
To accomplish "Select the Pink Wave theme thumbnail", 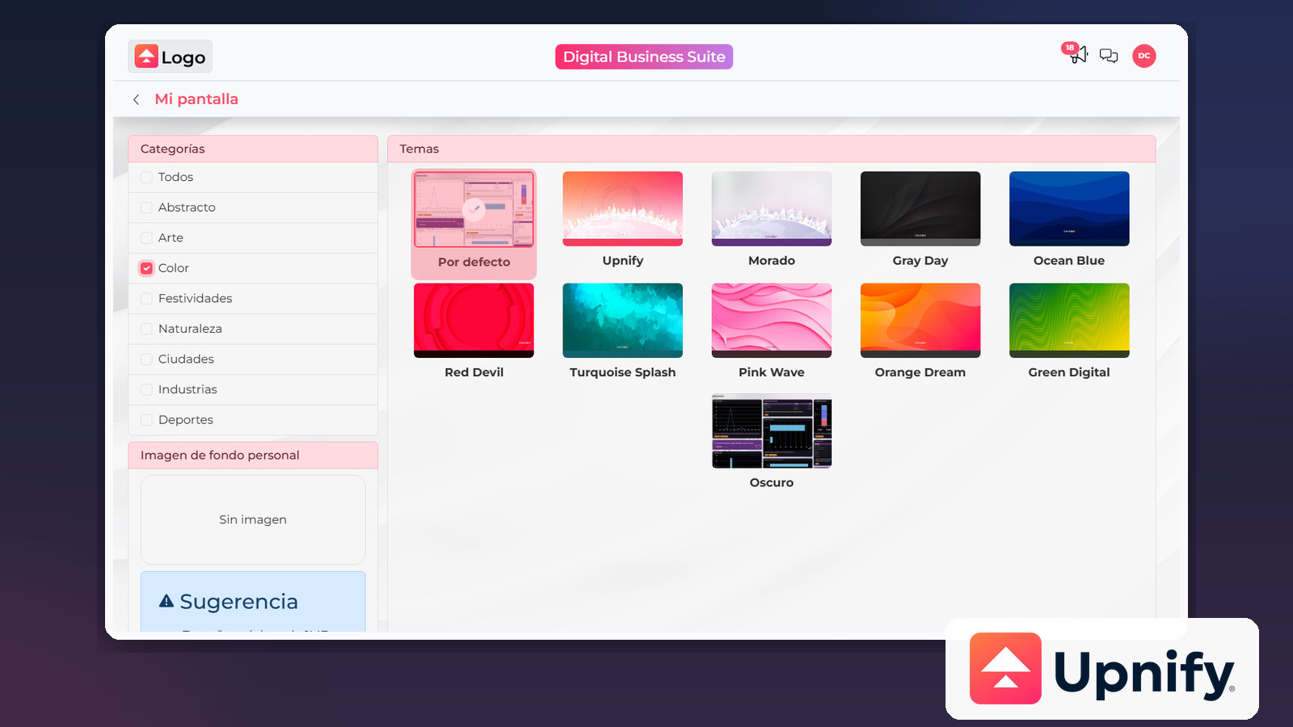I will [772, 320].
